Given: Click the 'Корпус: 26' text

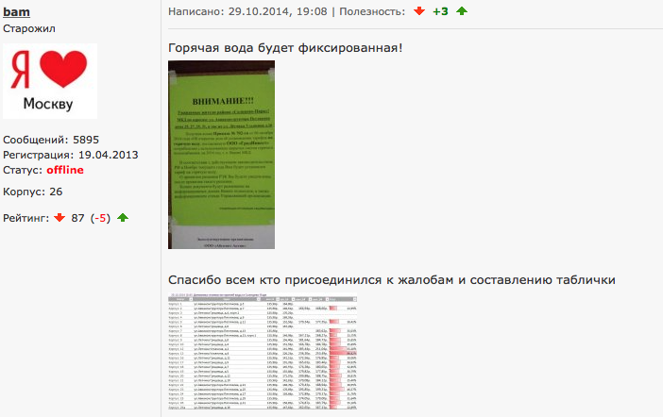Looking at the screenshot, I should tap(32, 192).
